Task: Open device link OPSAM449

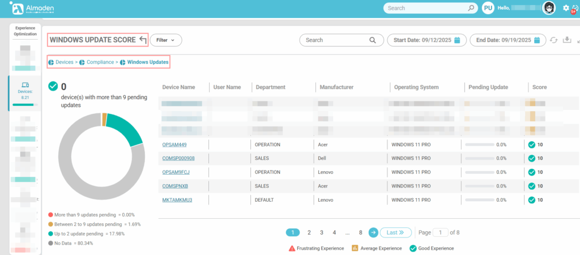Action: click(174, 144)
